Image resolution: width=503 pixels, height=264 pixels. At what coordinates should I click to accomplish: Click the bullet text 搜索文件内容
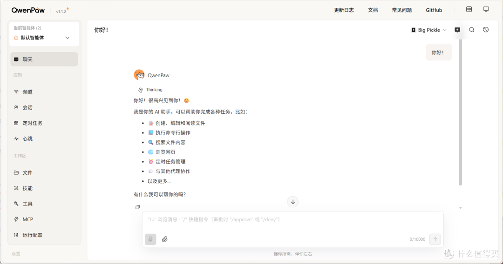(170, 142)
